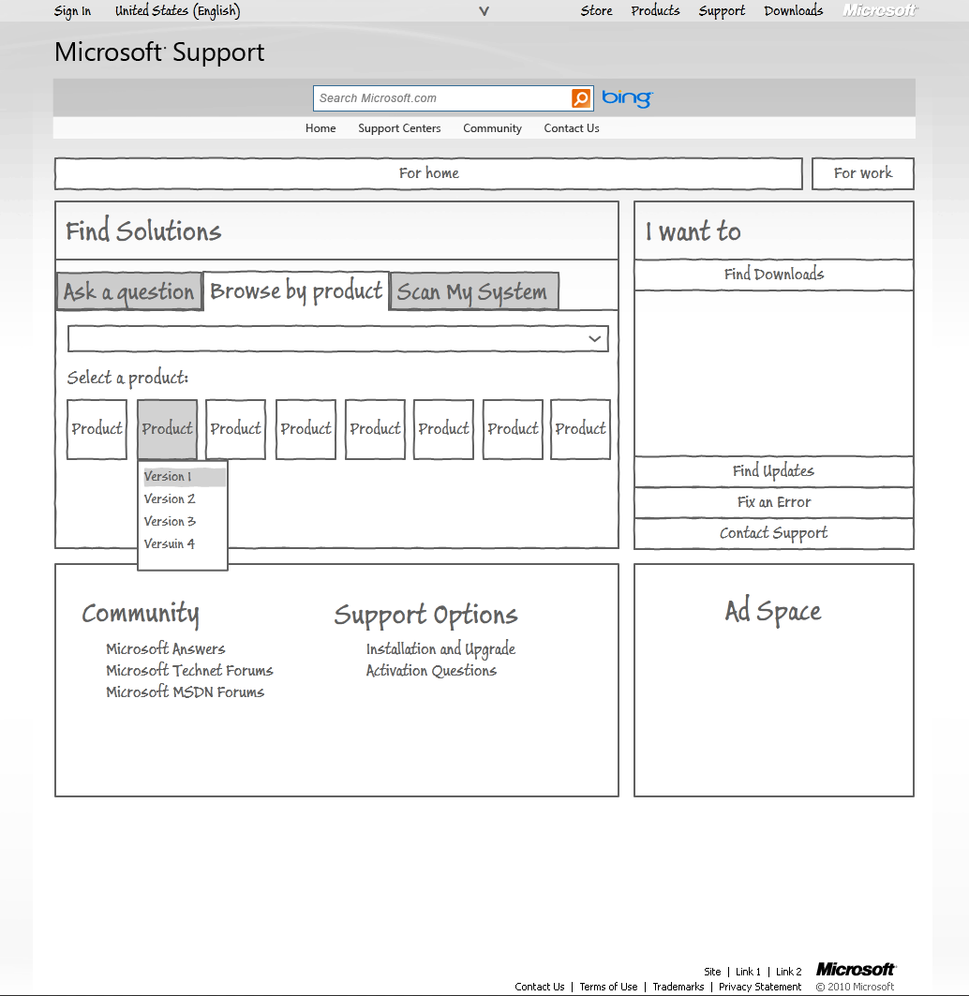Select the highlighted second Product tile
This screenshot has height=996, width=969.
[167, 429]
